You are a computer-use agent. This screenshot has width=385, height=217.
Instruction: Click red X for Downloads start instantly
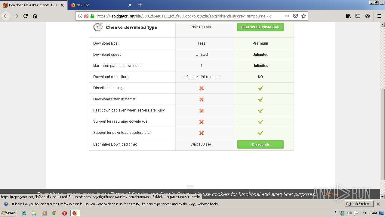[202, 99]
